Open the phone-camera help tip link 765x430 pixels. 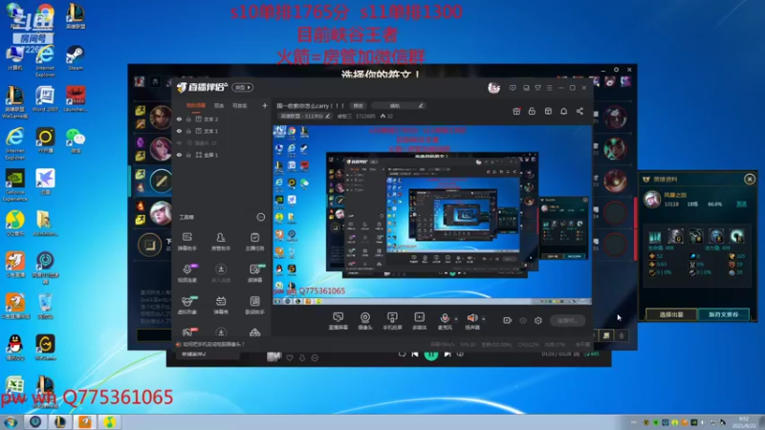click(x=214, y=344)
